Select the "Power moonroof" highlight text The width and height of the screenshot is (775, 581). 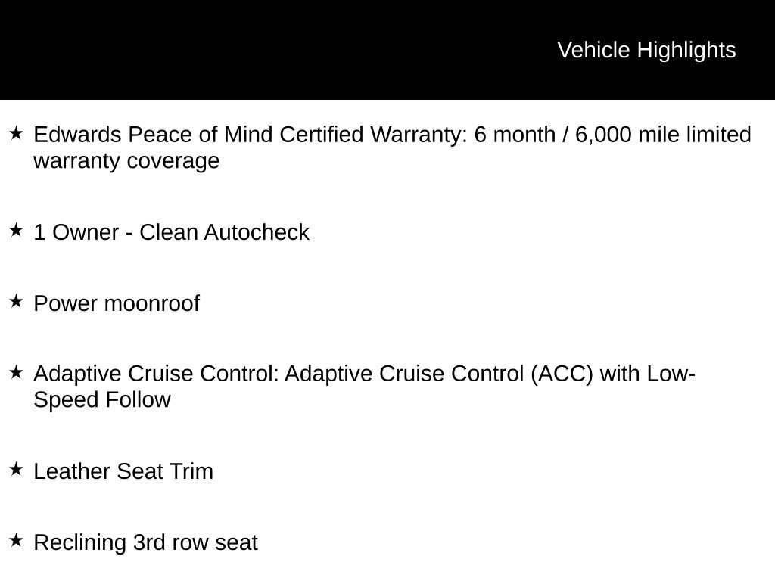click(117, 303)
